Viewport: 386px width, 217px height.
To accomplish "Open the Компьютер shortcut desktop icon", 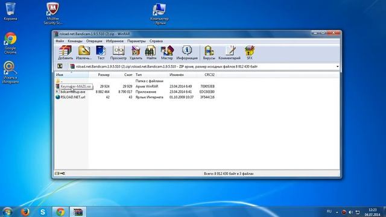I will point(159,14).
